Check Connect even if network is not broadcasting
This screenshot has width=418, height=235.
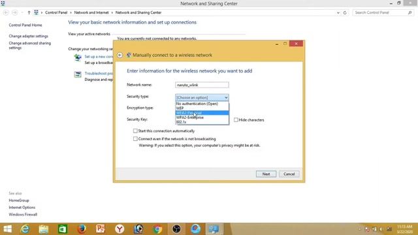pyautogui.click(x=135, y=139)
